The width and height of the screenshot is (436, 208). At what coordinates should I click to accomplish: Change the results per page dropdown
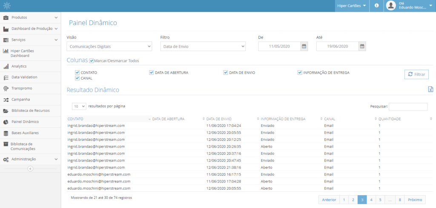pos(79,106)
